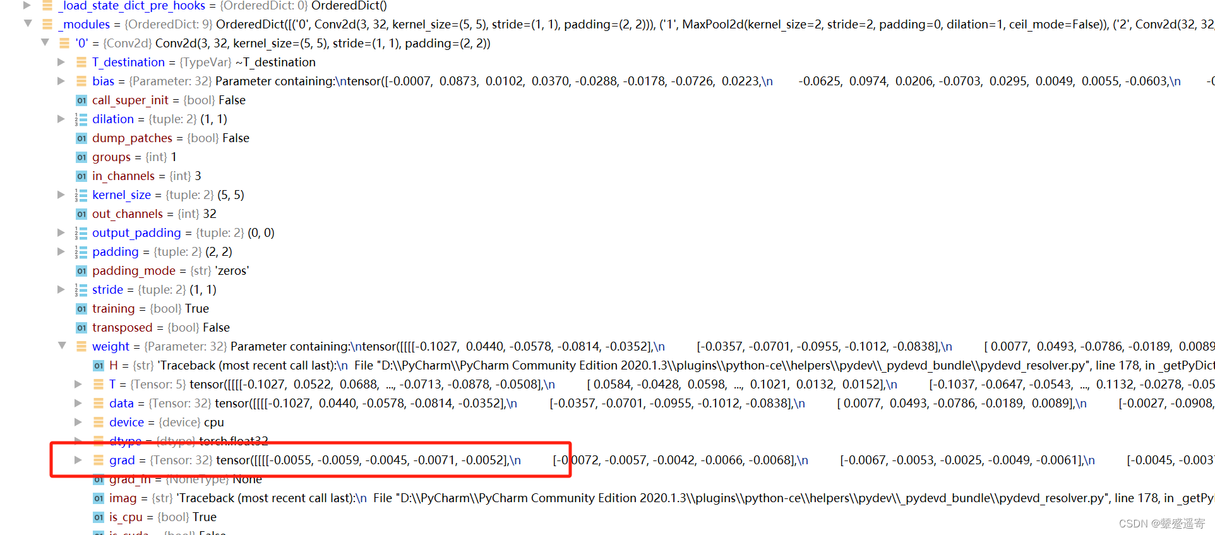The width and height of the screenshot is (1215, 535).
Task: Click the object icon beside bias
Action: [81, 81]
